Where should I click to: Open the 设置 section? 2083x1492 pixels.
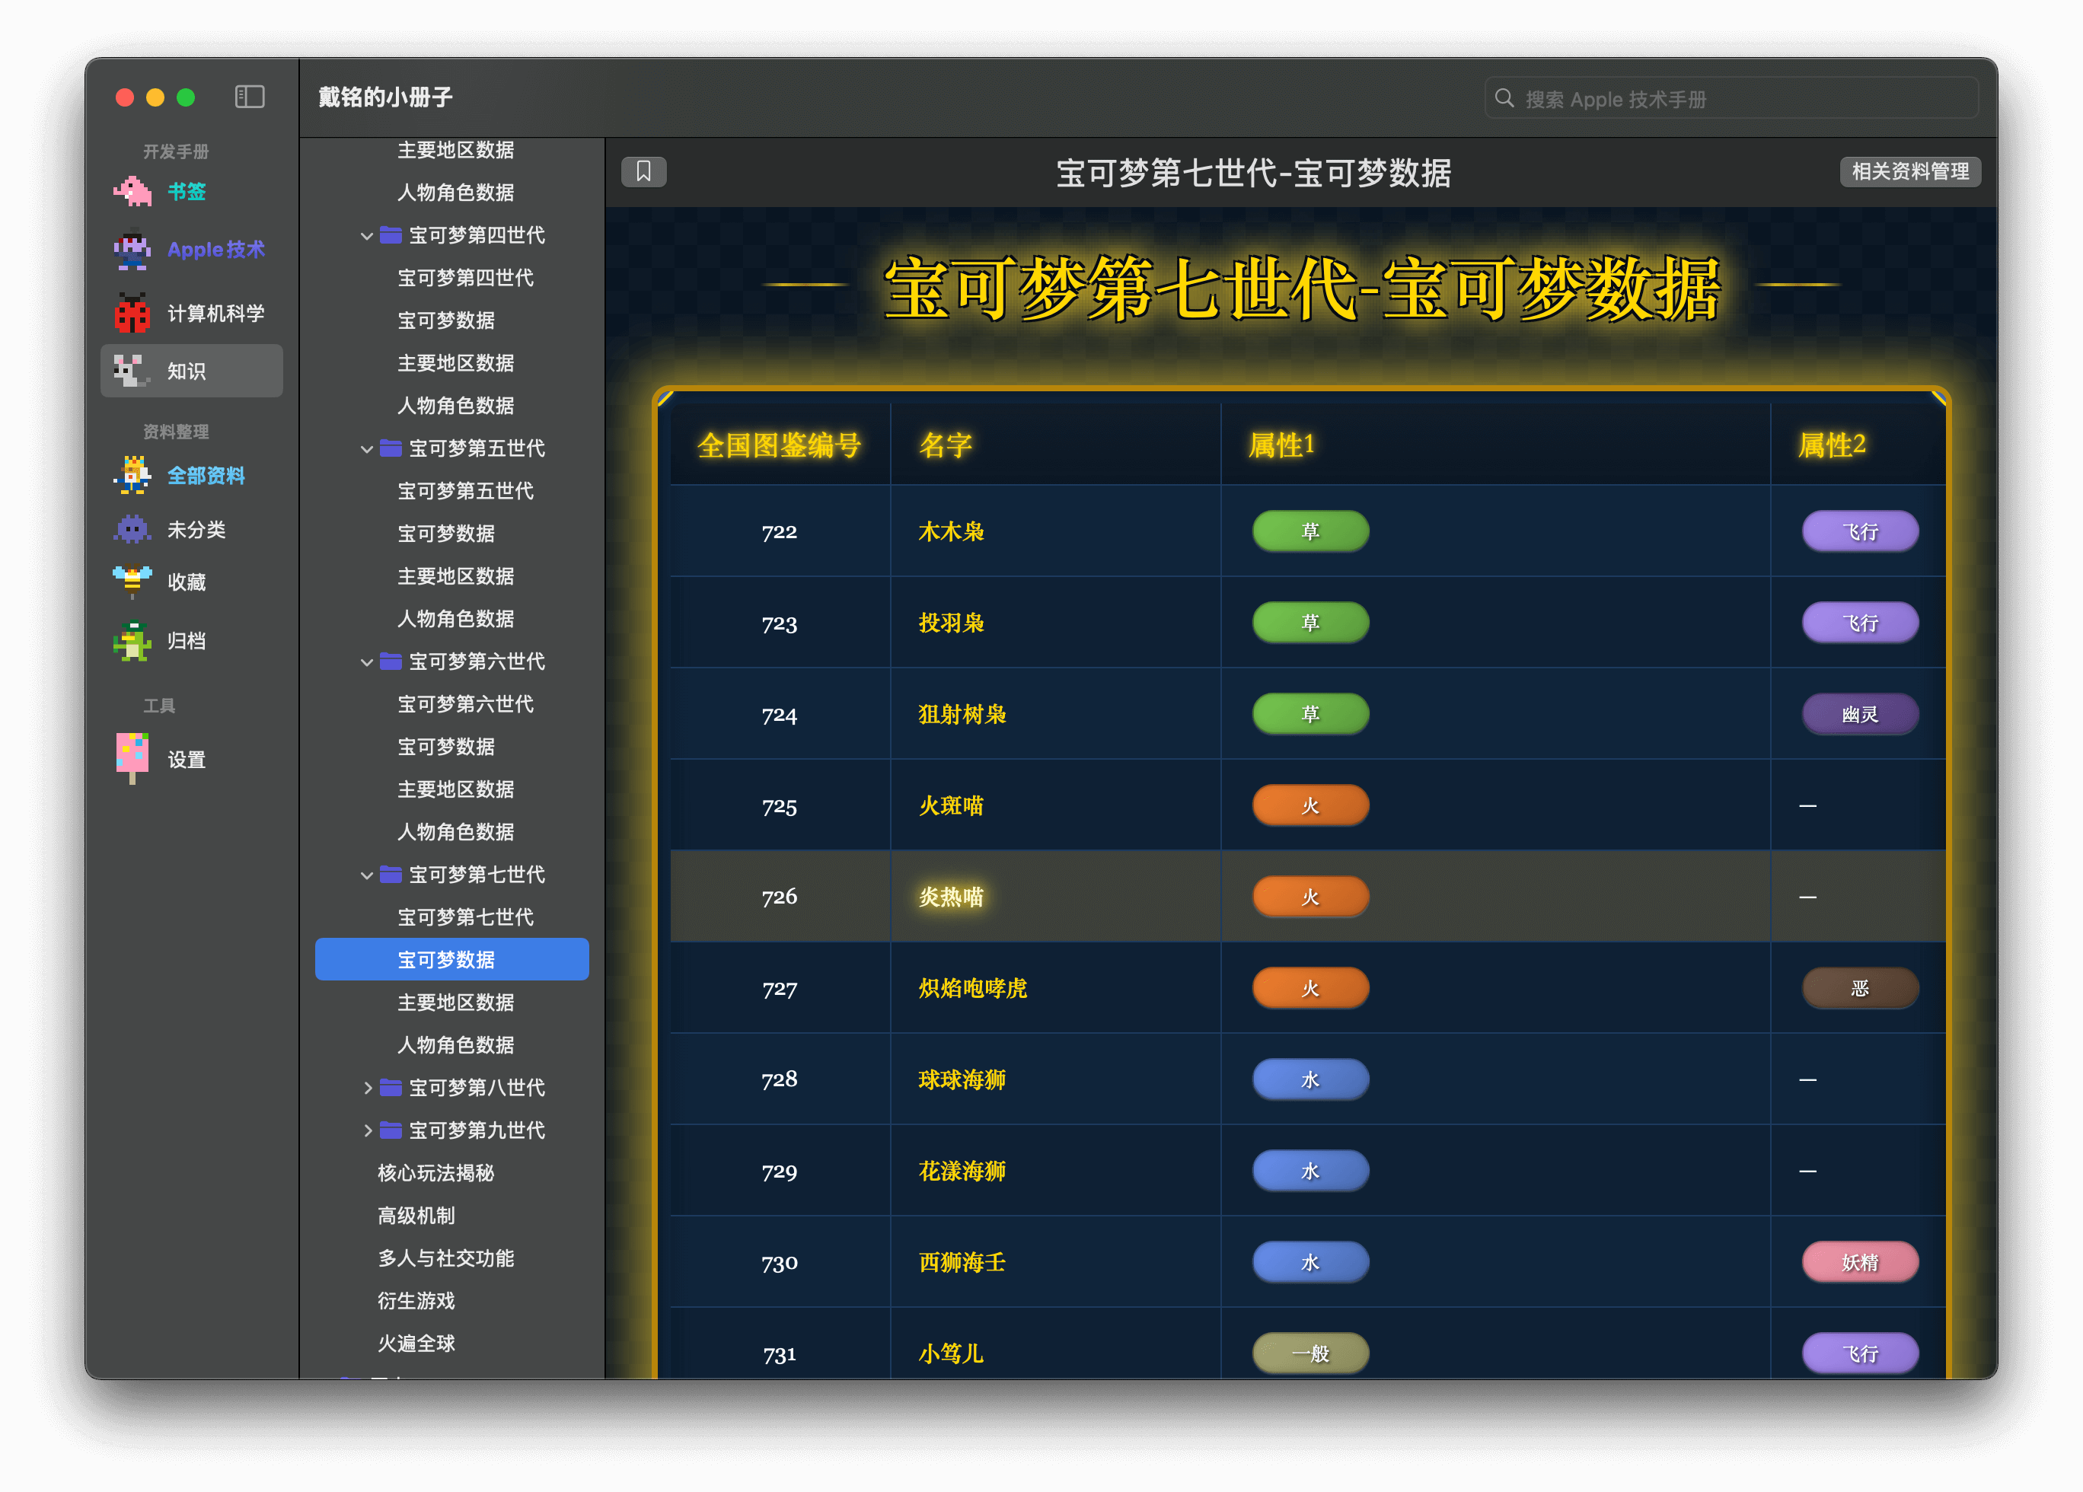[x=191, y=759]
